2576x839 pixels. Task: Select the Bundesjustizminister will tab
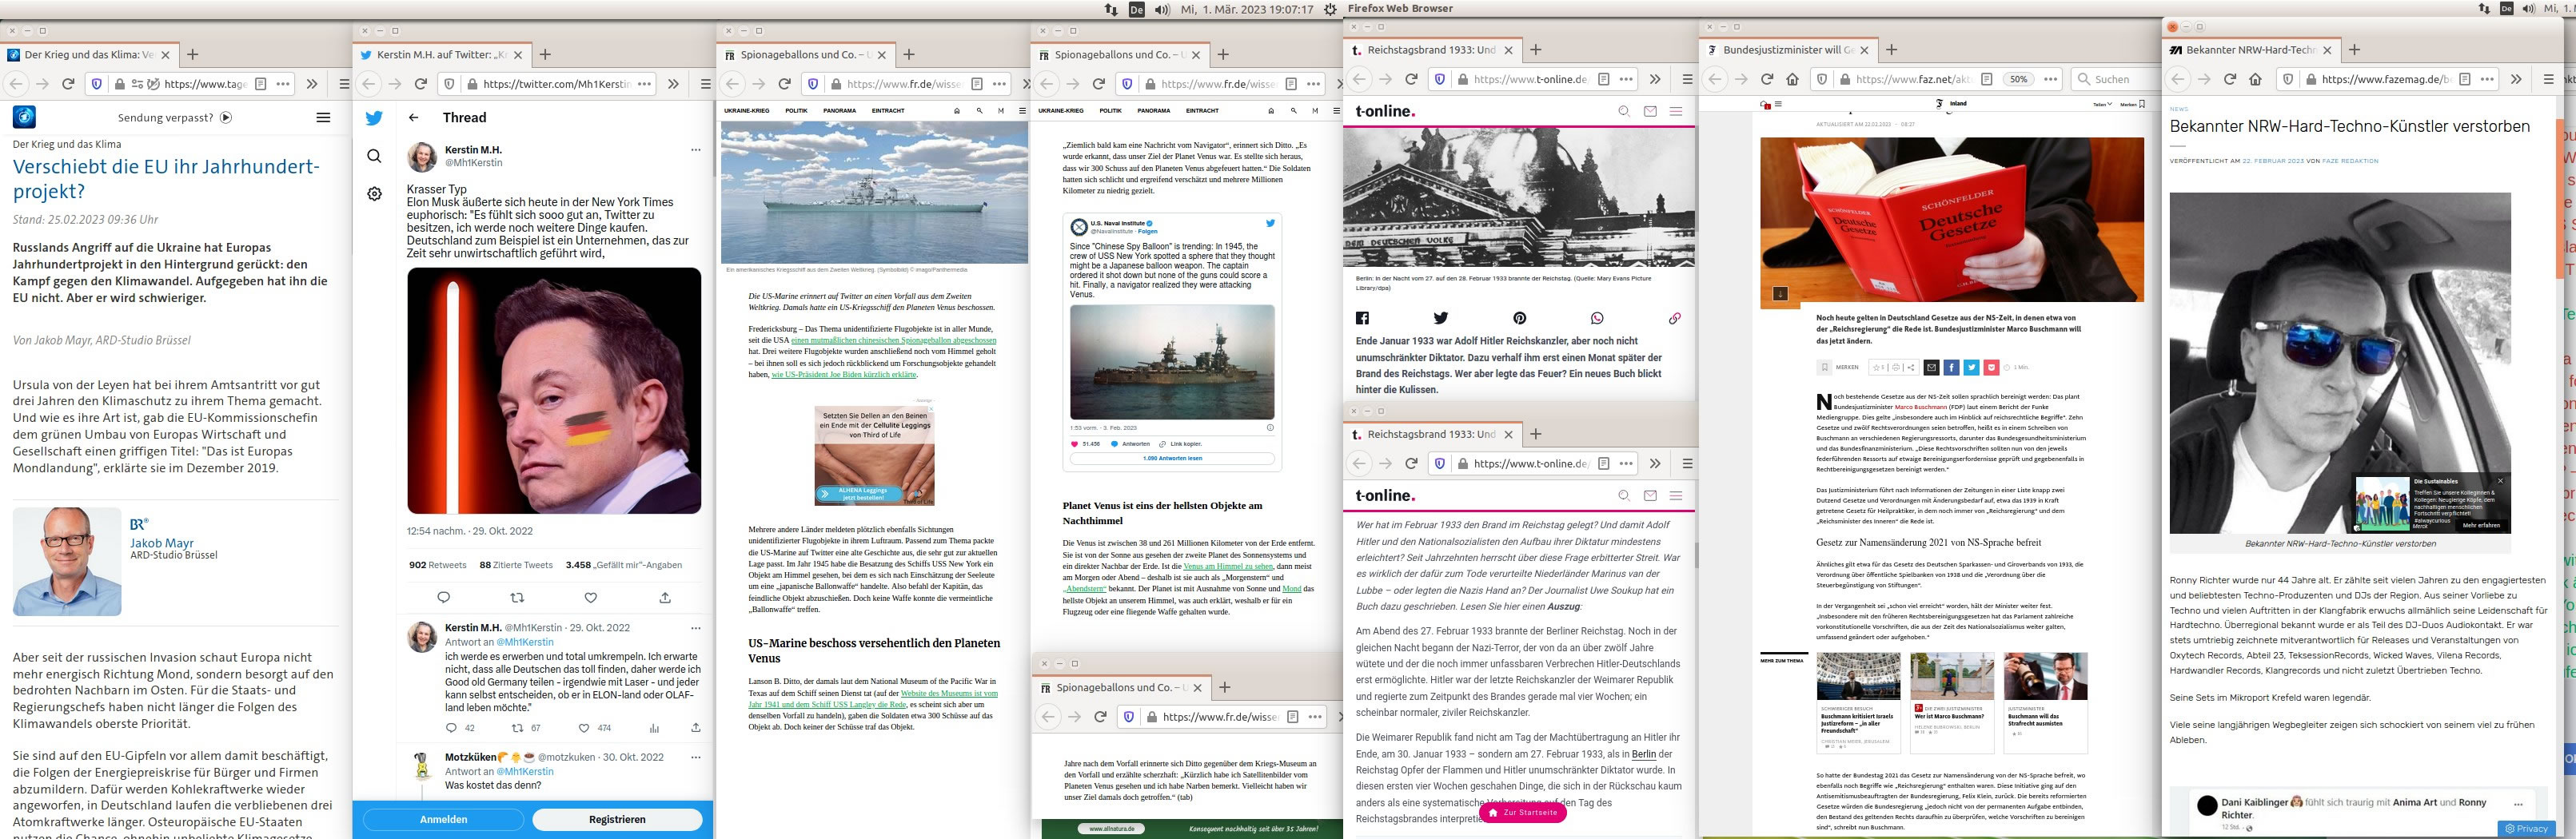pos(1790,50)
